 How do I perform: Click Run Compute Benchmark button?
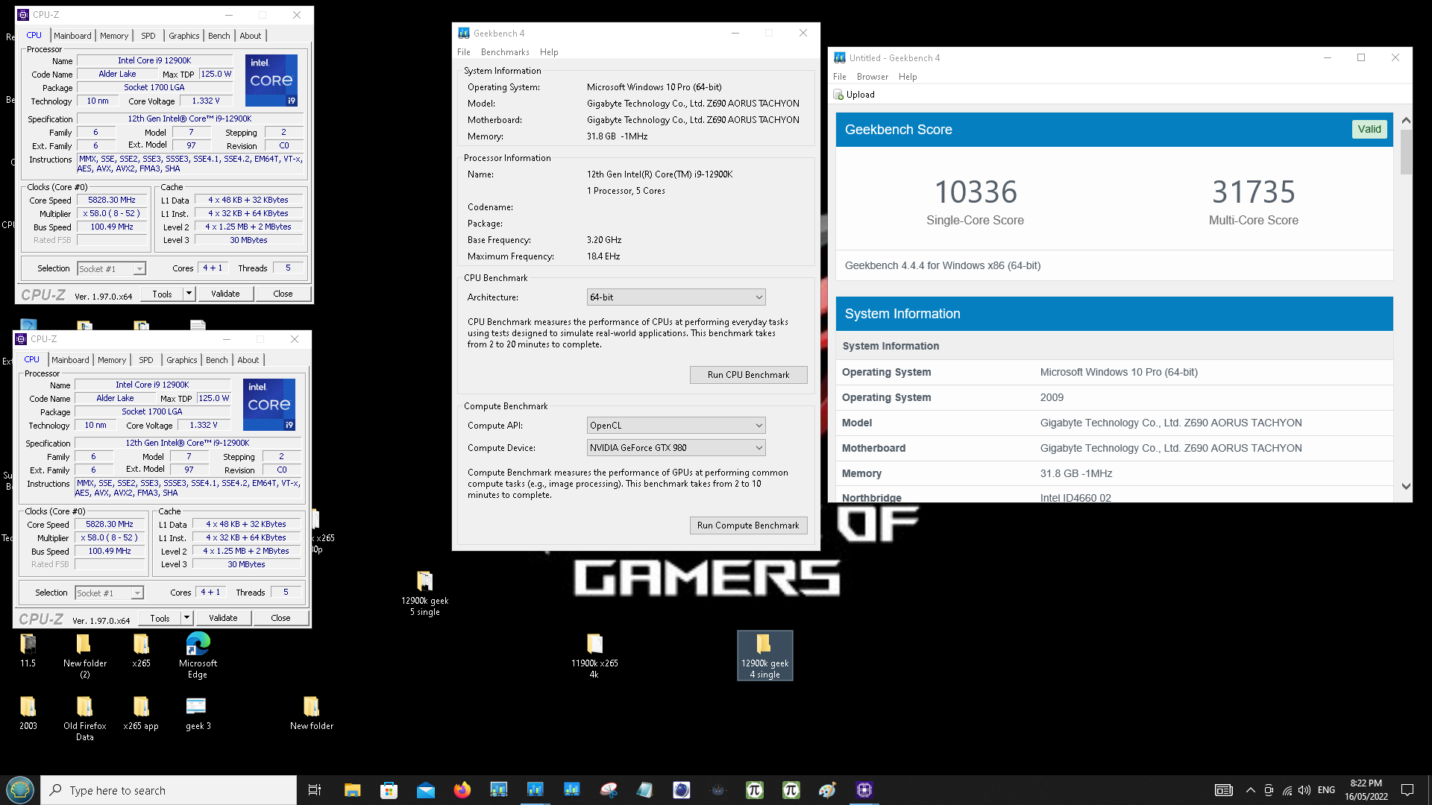[748, 525]
